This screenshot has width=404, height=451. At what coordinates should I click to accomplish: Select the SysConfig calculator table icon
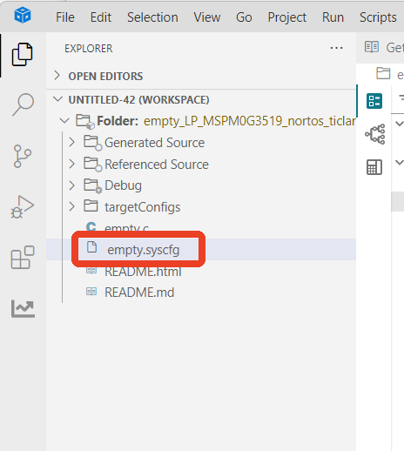click(x=374, y=167)
